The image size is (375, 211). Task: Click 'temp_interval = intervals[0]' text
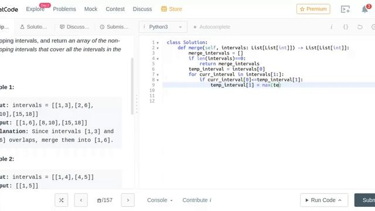tap(227, 69)
